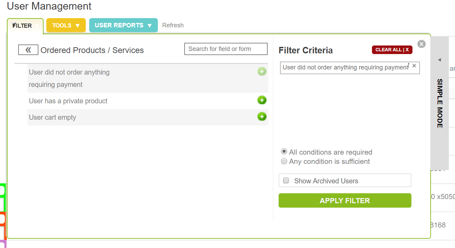Click the back double-chevron icon
The image size is (455, 248).
(x=28, y=50)
